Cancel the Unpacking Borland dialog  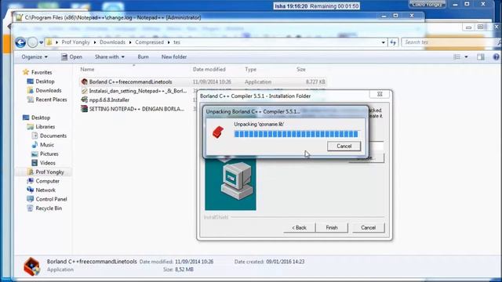[x=344, y=146]
